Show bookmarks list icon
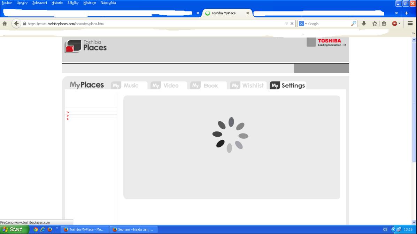 [x=384, y=24]
